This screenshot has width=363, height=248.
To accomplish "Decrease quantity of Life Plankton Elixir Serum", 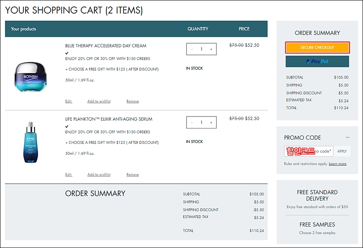I will click(x=192, y=123).
